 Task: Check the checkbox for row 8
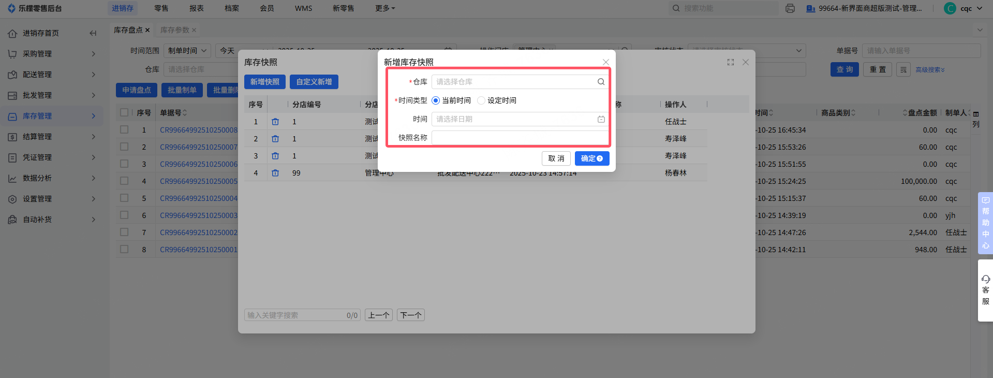[124, 249]
